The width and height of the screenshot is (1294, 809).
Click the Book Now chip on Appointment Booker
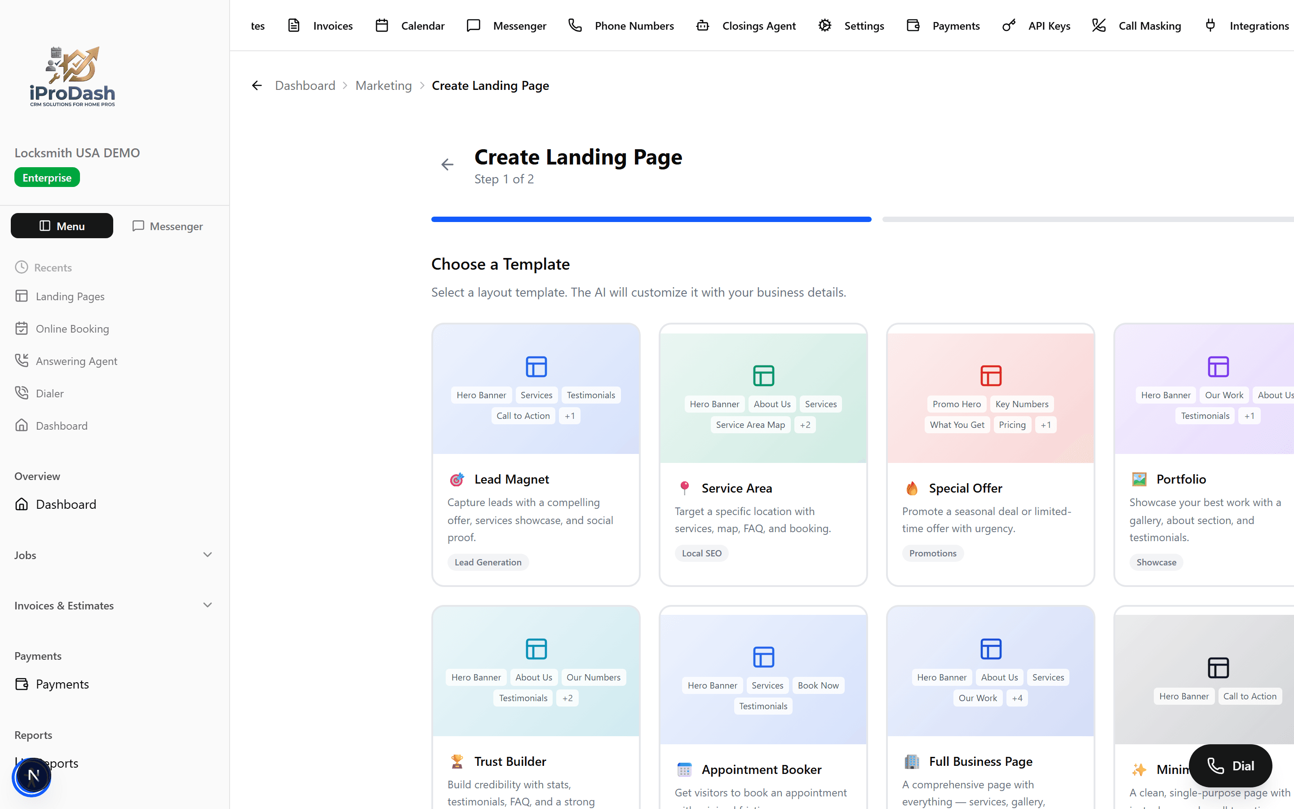818,685
